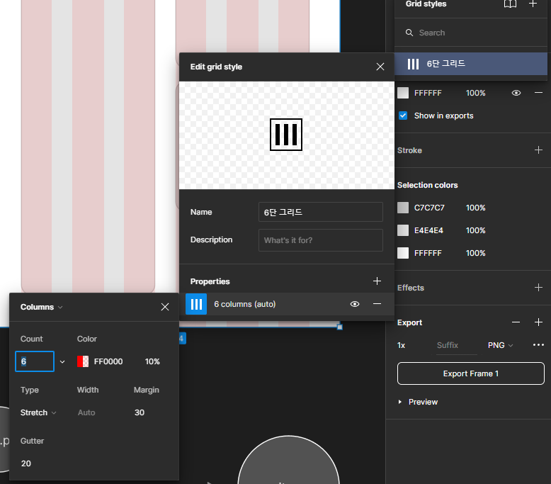Open the E4E4E4 selection color swatch
Screen dimensions: 551x484
tap(403, 230)
